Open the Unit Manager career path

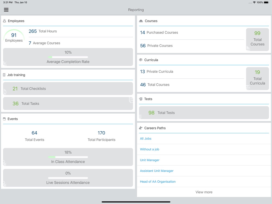click(150, 160)
